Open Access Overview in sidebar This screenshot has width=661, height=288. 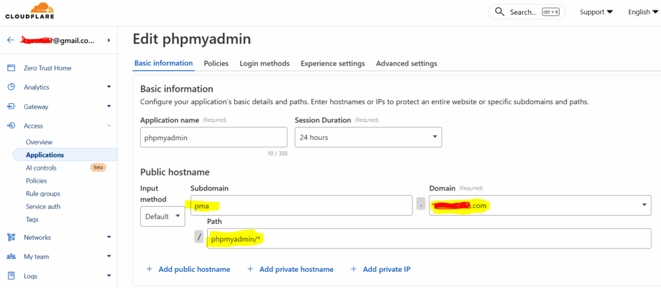39,142
